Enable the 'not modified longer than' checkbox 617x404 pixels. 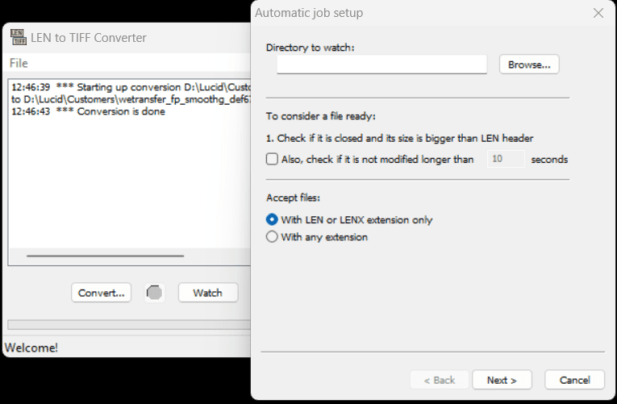pyautogui.click(x=273, y=160)
